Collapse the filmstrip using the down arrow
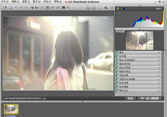Viewport: 167px width, 117px height. [83, 102]
